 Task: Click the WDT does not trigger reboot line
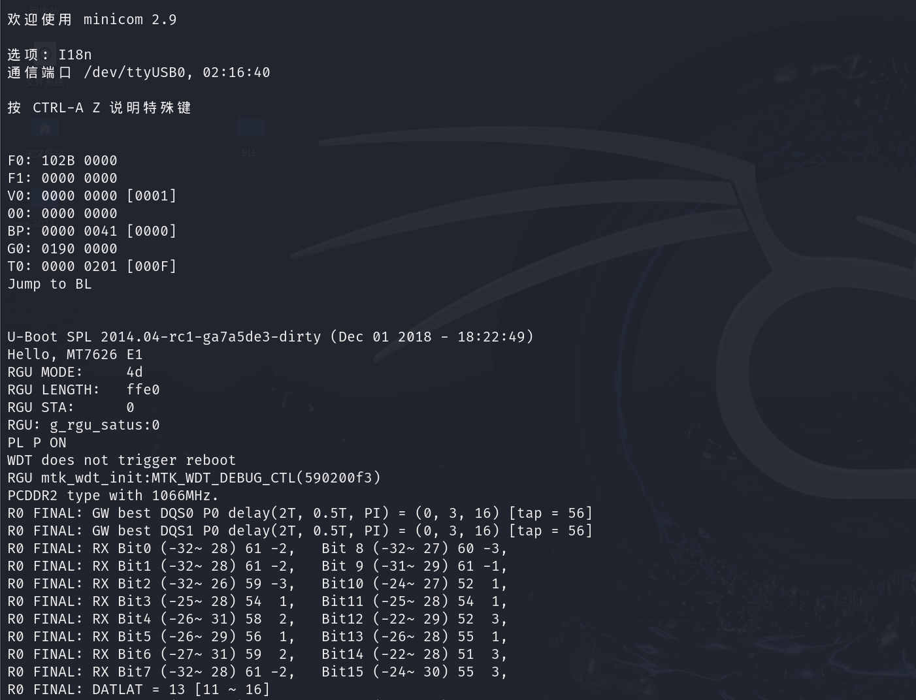pyautogui.click(x=122, y=460)
